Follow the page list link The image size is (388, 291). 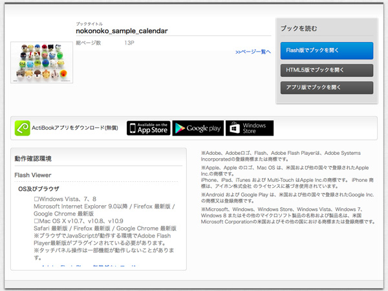253,52
